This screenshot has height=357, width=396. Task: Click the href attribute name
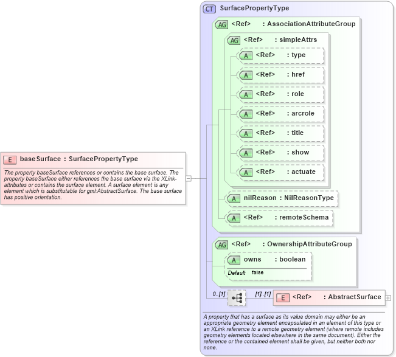pyautogui.click(x=298, y=74)
